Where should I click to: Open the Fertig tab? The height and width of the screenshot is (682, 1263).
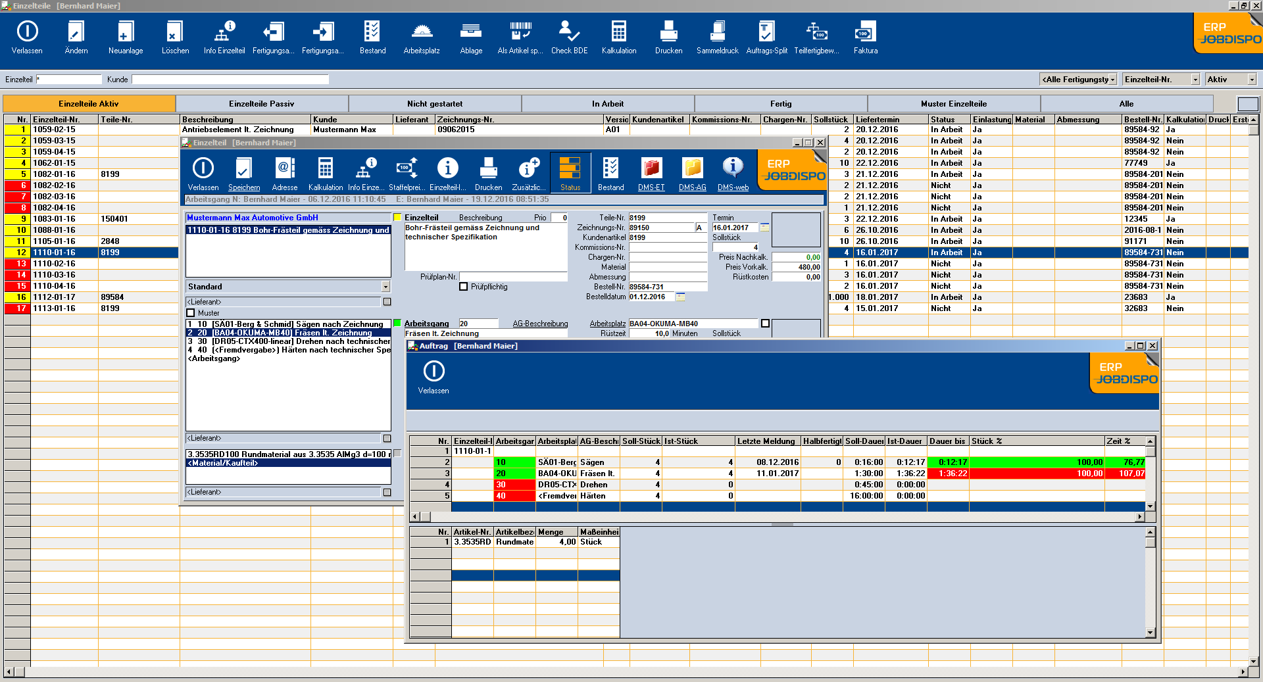[780, 103]
